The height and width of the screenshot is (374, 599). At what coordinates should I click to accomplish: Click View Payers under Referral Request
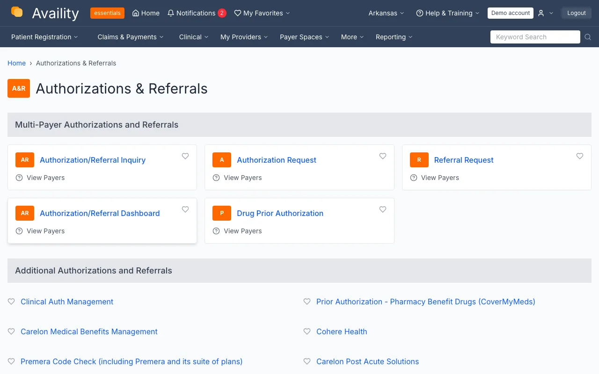pyautogui.click(x=440, y=178)
